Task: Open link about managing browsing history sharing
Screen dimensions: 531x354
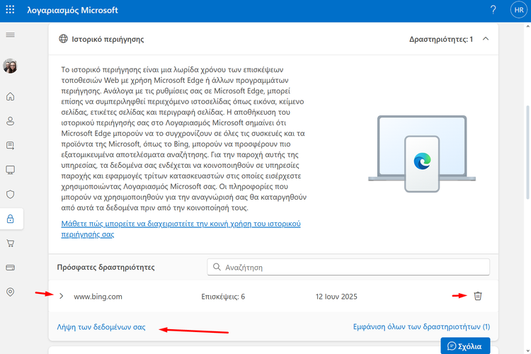Action: (181, 229)
